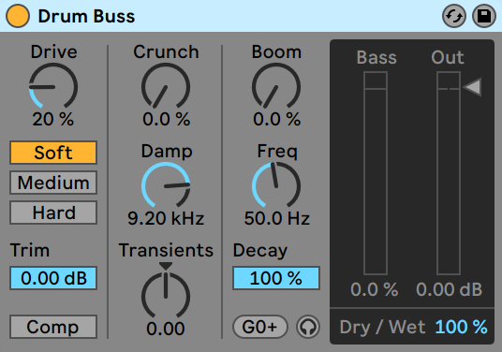The image size is (502, 352).
Task: Click the Decay 100 % field
Action: [276, 278]
